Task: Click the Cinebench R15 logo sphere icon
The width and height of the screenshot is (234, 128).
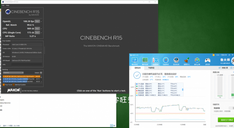Action: tap(8, 12)
